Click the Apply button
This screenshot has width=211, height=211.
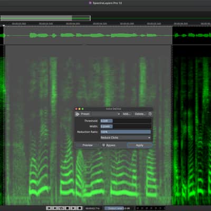pyautogui.click(x=140, y=146)
